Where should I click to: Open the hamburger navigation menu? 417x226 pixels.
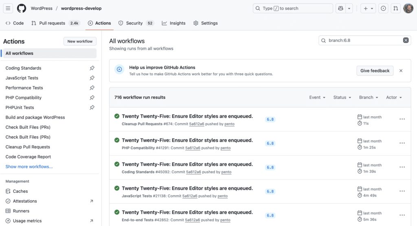click(8, 8)
